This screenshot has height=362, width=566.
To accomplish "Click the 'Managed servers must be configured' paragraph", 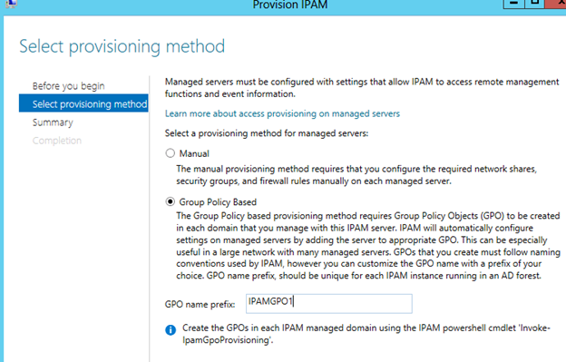I will pos(362,88).
